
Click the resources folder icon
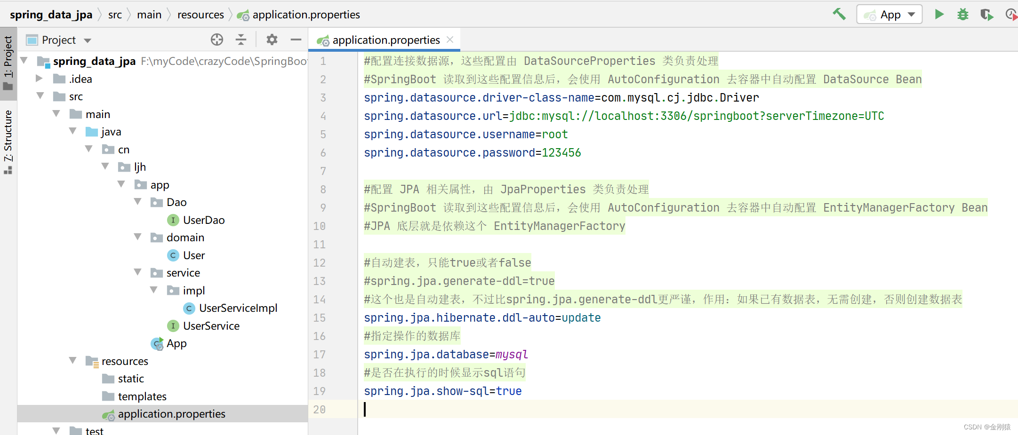(92, 361)
